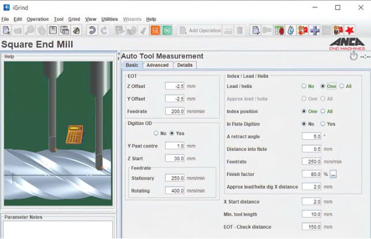The image size is (371, 239).
Task: Click the blue plus toolbar icon
Action: (x=314, y=30)
